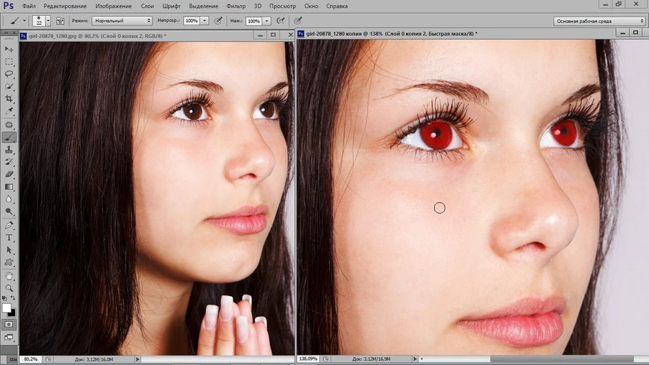Select the Gradient tool
Screen dimensions: 649x365
click(9, 187)
